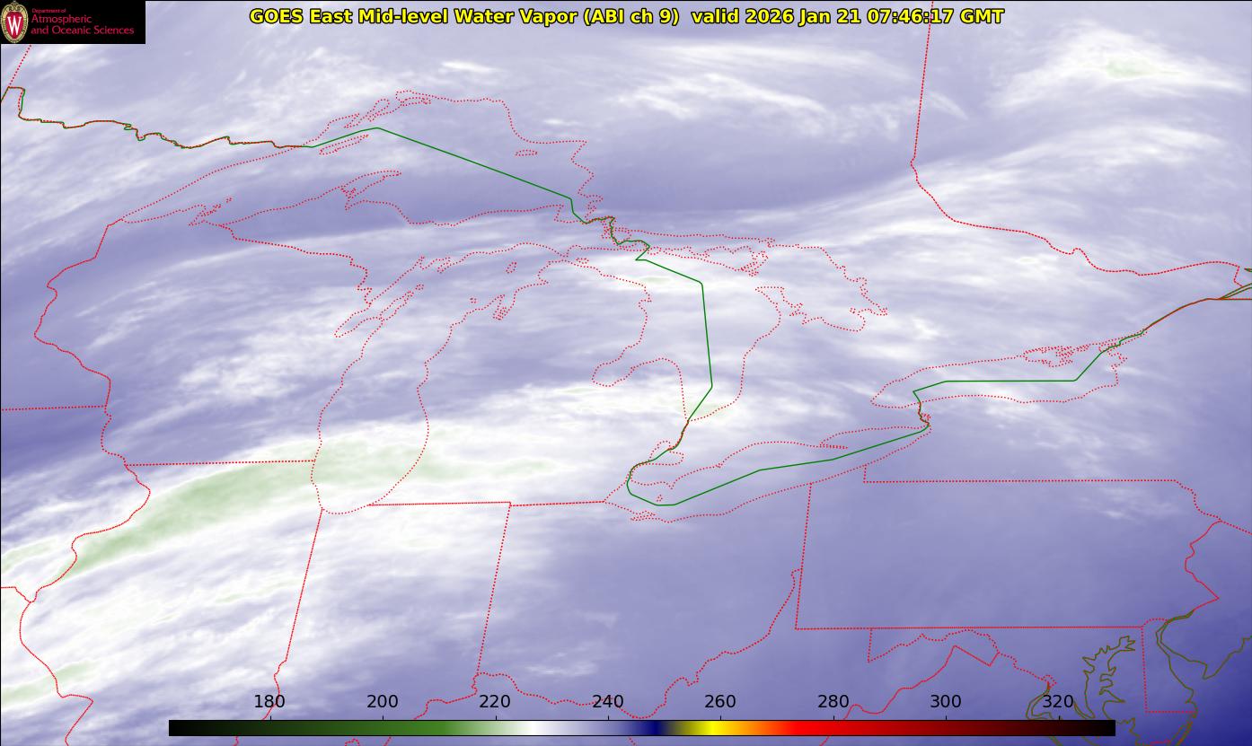Click the 180 color scale label
1252x746 pixels.
269,701
